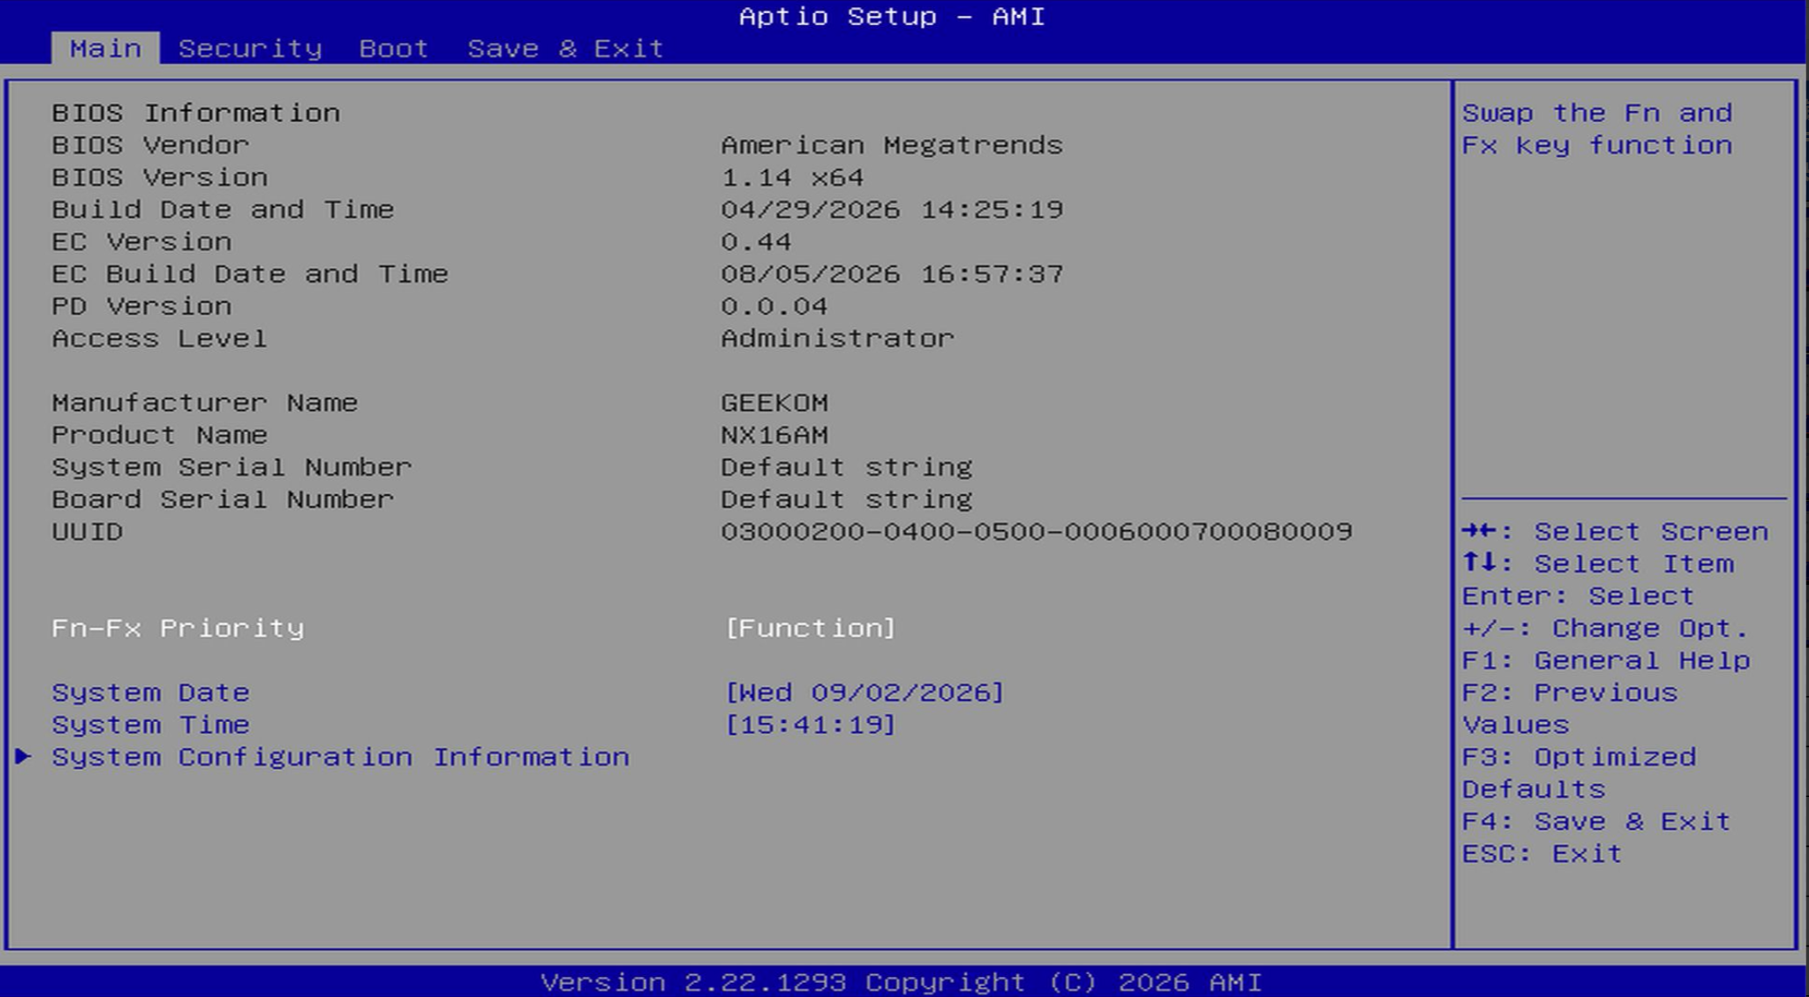This screenshot has width=1809, height=997.
Task: Edit the System Time field value
Action: point(810,725)
